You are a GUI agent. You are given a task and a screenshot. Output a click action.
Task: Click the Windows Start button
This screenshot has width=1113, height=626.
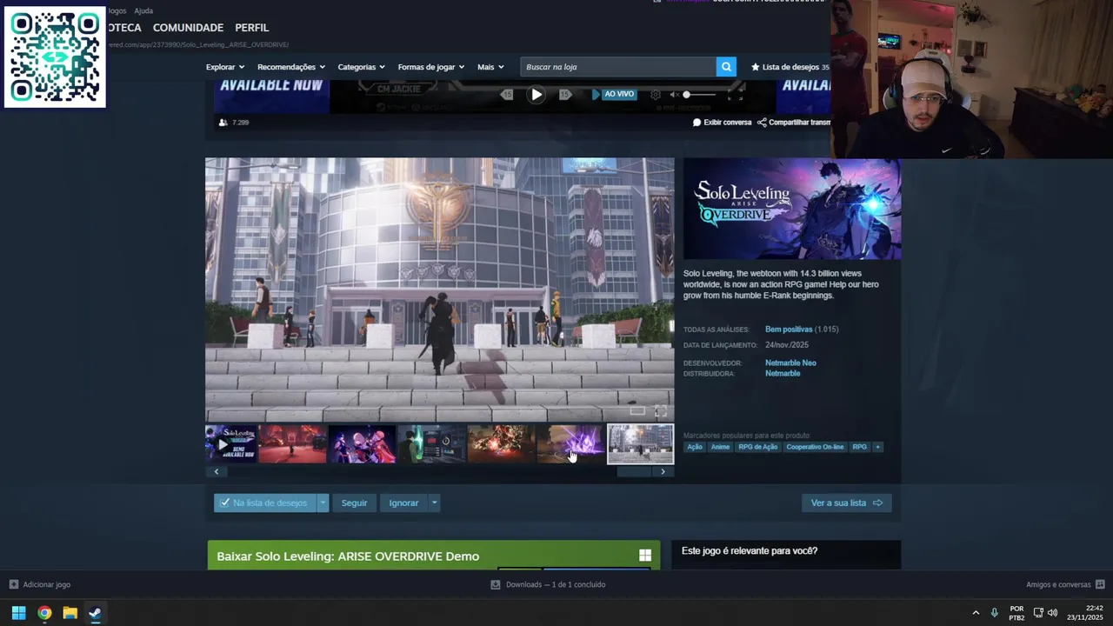click(18, 613)
